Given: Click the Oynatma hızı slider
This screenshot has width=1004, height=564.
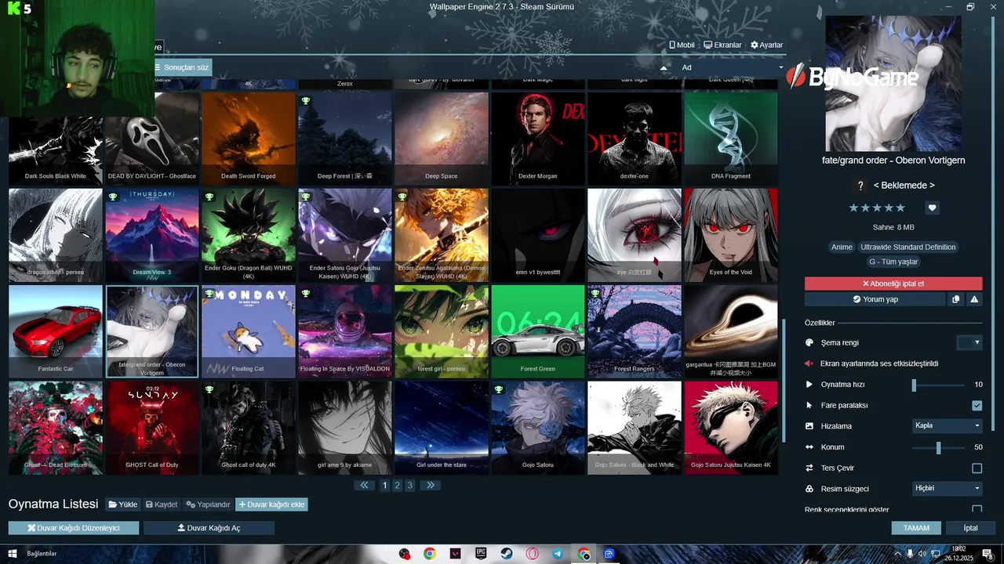Looking at the screenshot, I should [940, 385].
